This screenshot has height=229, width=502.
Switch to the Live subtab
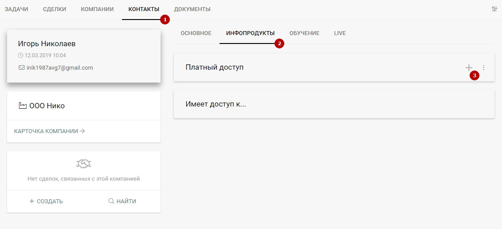pos(340,33)
